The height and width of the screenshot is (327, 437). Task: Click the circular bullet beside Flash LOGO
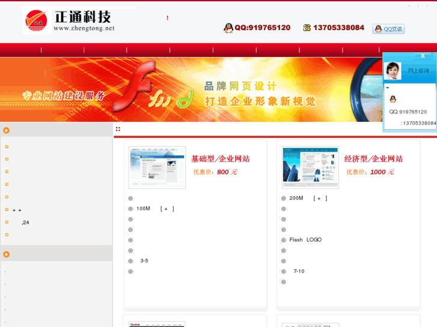(x=284, y=240)
